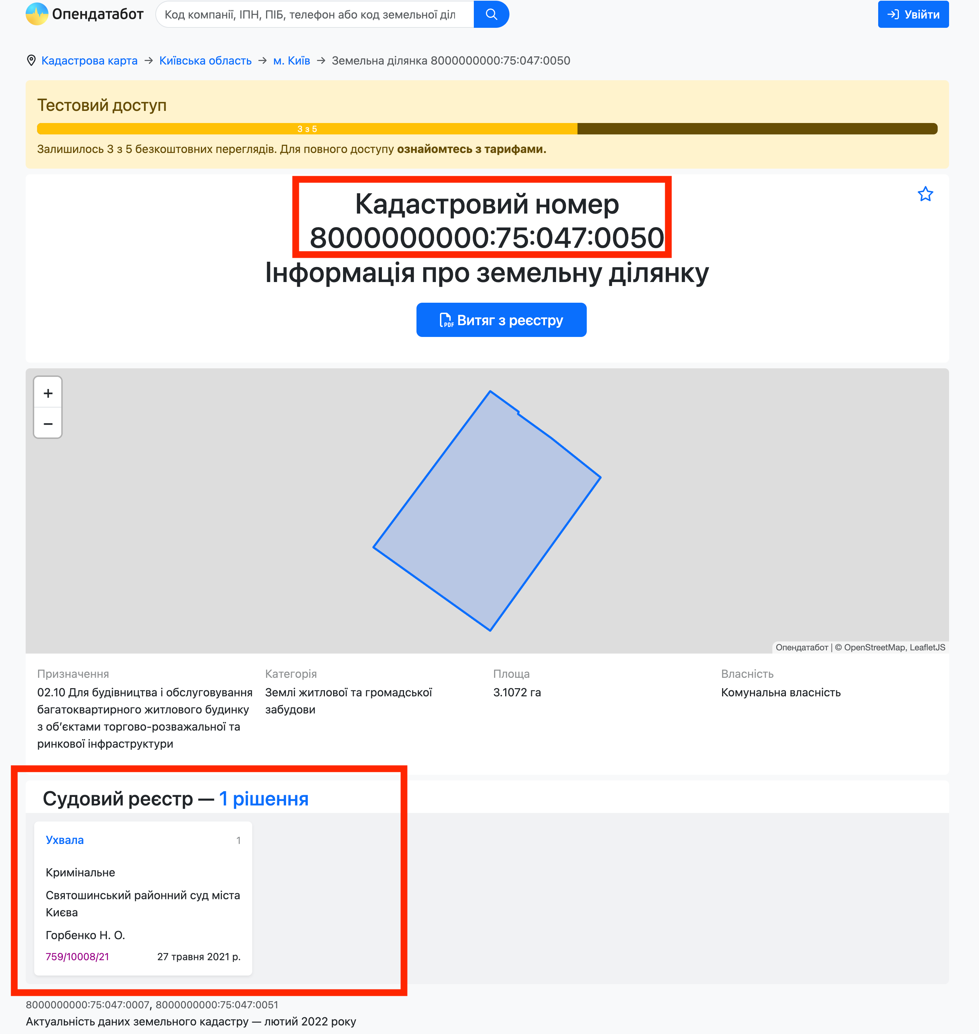
Task: Zoom out the map with minus button
Action: pyautogui.click(x=48, y=423)
